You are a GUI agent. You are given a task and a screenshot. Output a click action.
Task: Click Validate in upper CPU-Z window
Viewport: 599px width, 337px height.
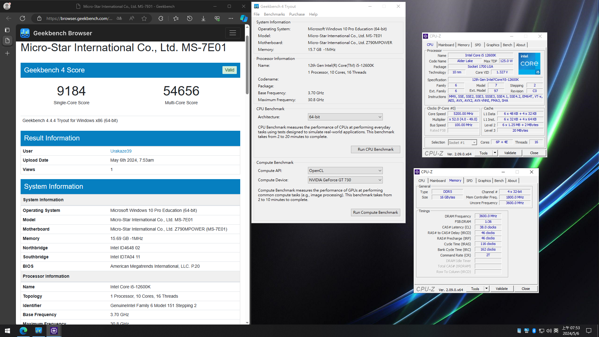point(510,153)
